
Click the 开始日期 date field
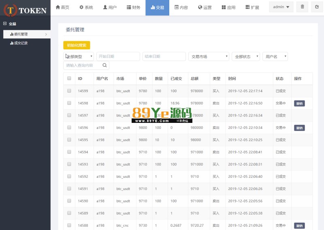click(x=118, y=56)
